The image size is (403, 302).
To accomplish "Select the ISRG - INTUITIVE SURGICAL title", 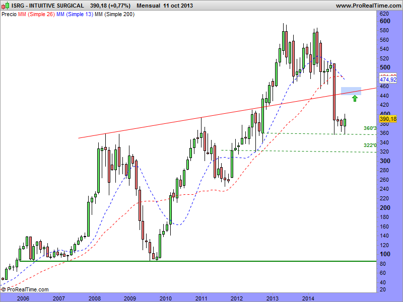I will [48, 6].
